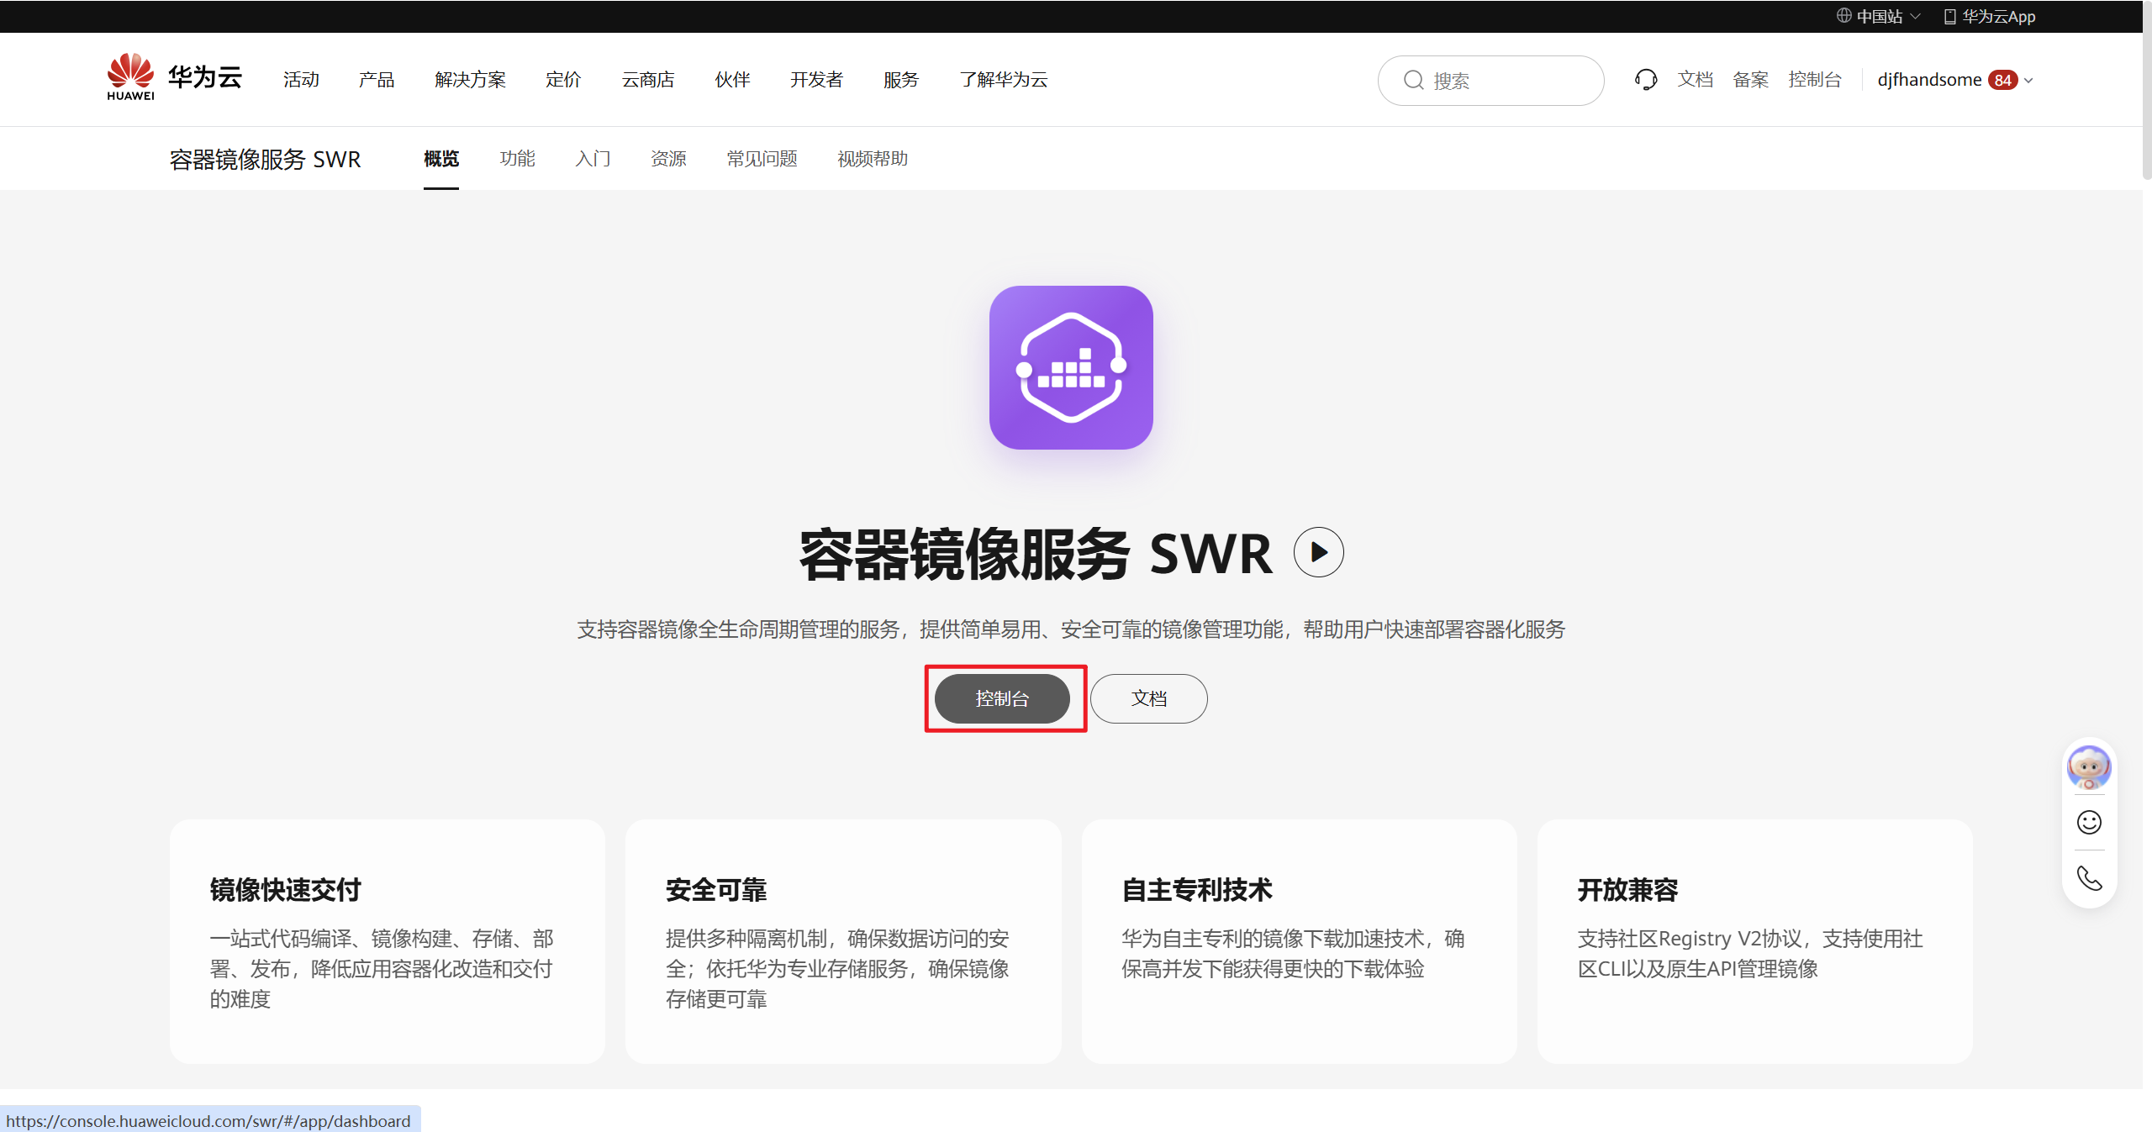This screenshot has height=1132, width=2152.
Task: Click the search magnifier icon
Action: click(1414, 81)
